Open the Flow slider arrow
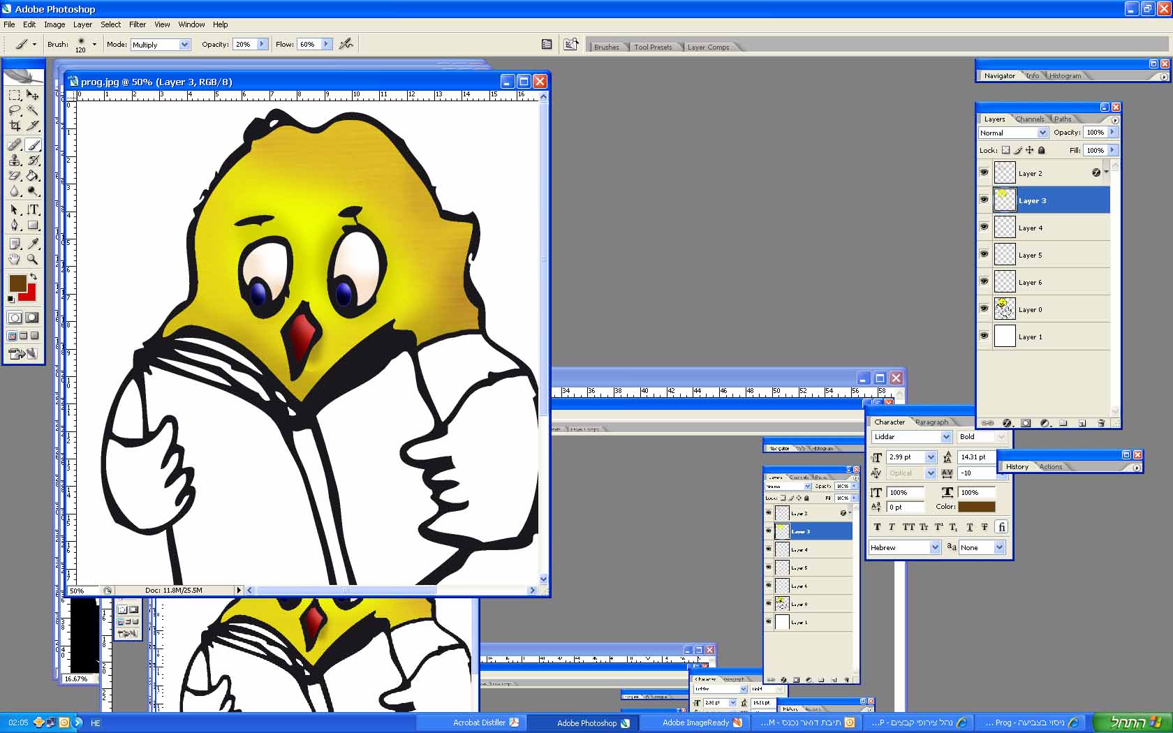Viewport: 1173px width, 733px height. [326, 44]
